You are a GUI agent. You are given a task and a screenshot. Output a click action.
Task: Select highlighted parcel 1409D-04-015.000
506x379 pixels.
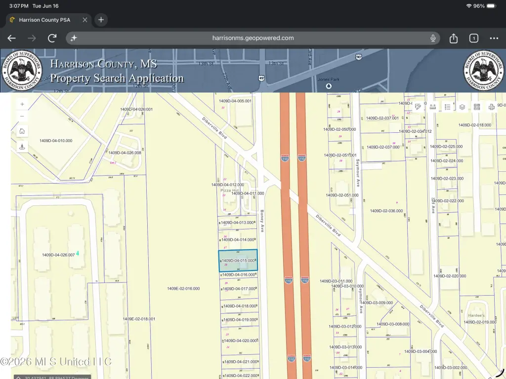click(x=238, y=261)
